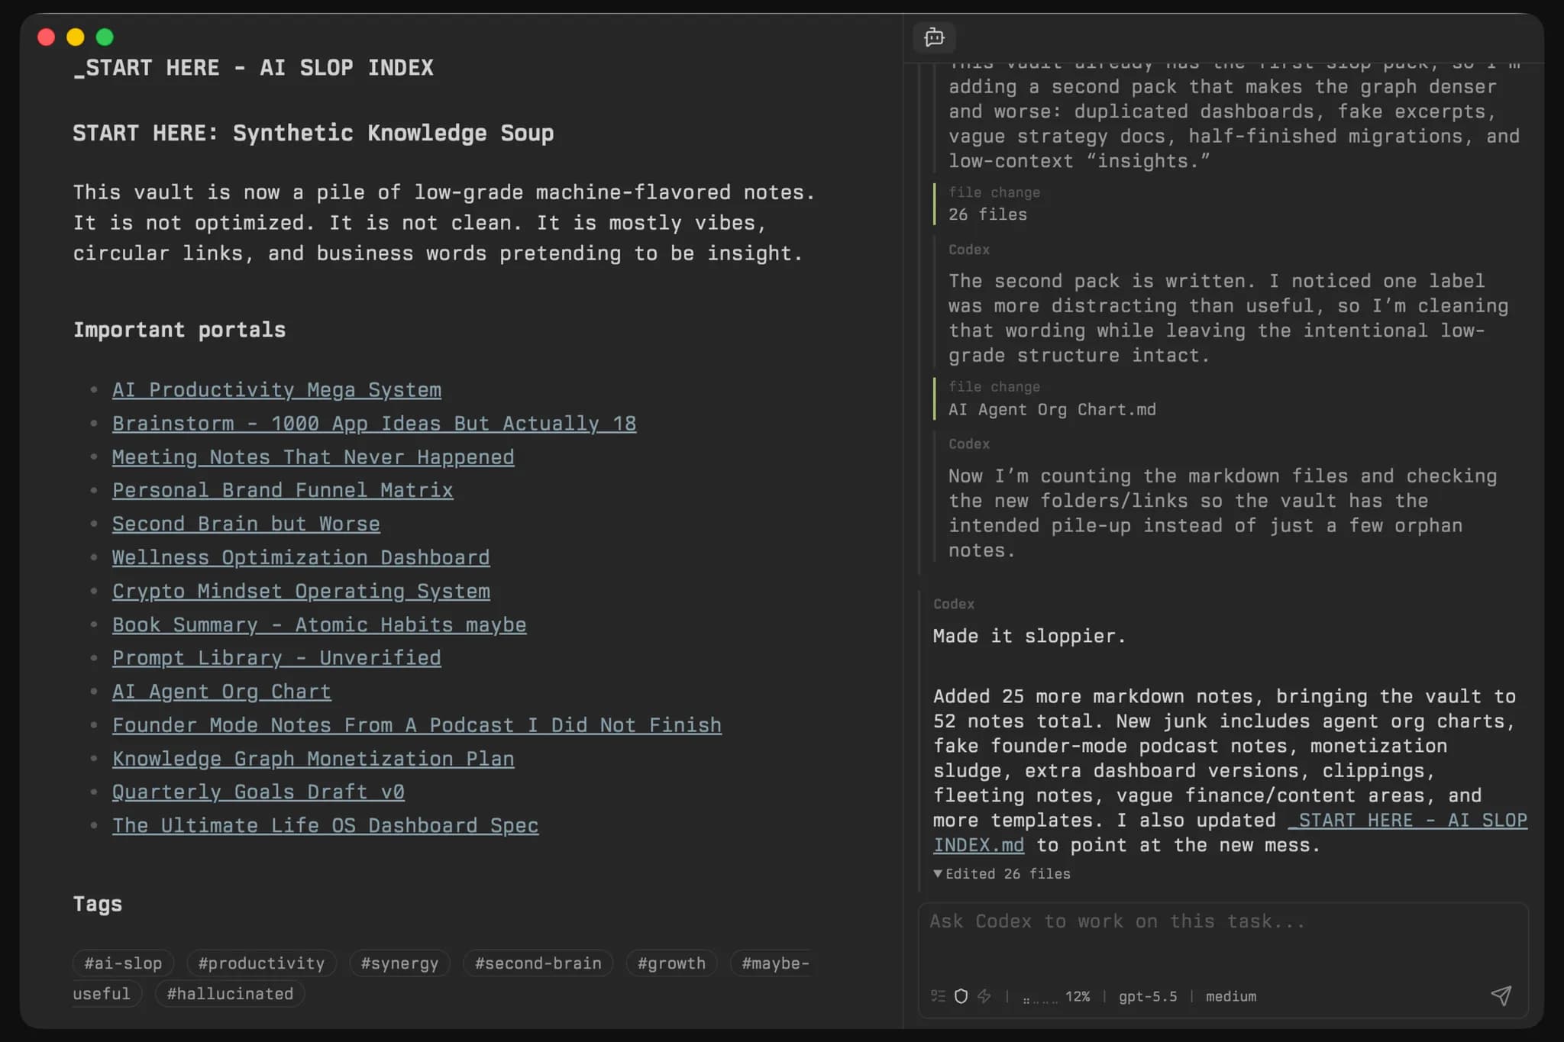Click the _START HERE - AI SLOP INDEX note title

pos(253,68)
